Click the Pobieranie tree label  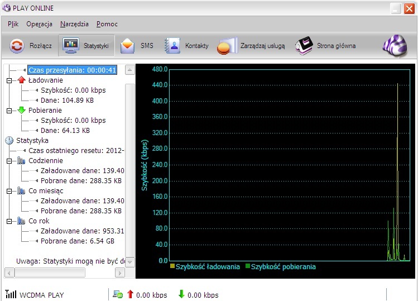point(45,110)
